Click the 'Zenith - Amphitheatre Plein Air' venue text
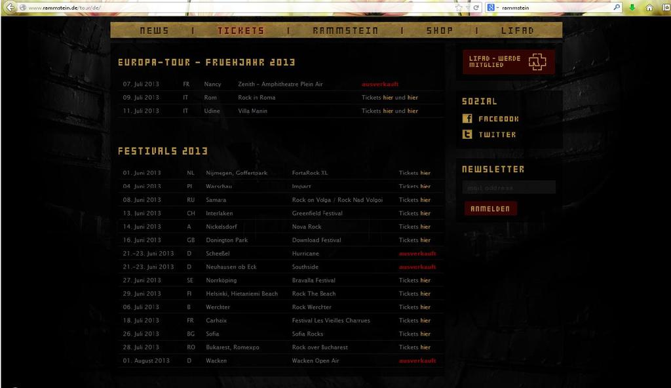 click(280, 85)
